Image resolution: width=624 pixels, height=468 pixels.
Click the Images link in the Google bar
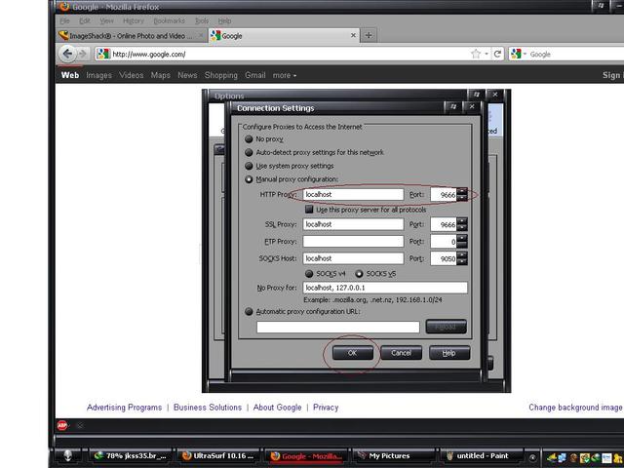[98, 75]
